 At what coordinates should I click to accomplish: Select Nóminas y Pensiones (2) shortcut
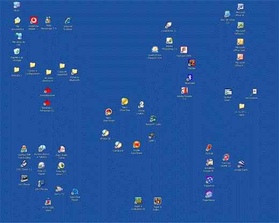coord(47,102)
